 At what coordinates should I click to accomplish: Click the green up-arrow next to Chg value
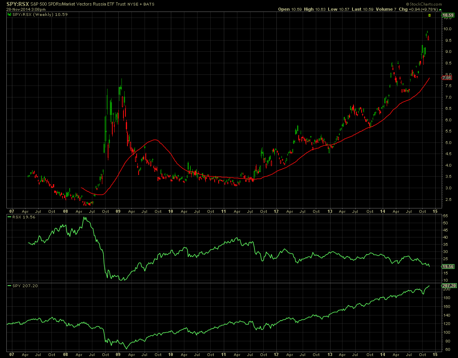(x=440, y=9)
